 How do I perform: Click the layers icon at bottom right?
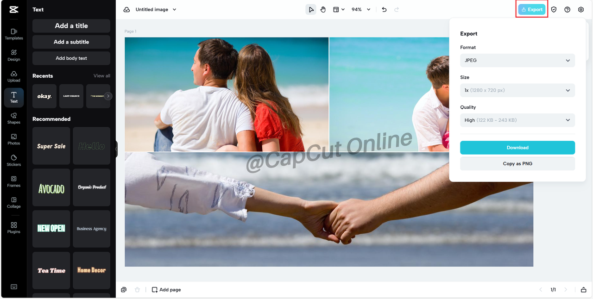(x=584, y=290)
